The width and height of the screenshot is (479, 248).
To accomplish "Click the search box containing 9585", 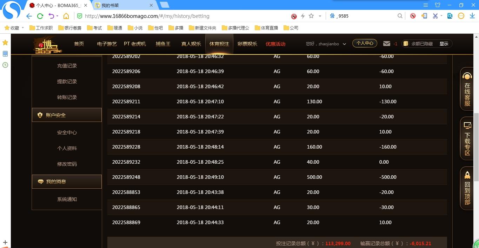I will (365, 16).
